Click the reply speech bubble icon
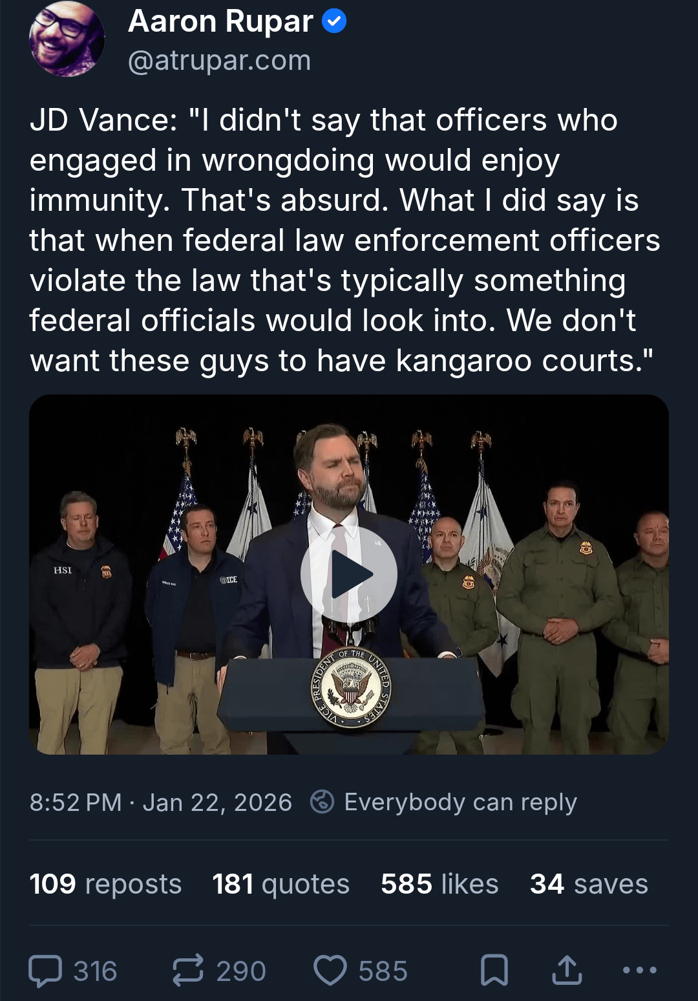 pyautogui.click(x=45, y=971)
